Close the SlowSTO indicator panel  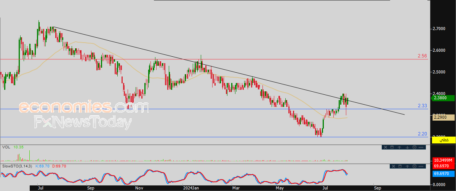tap(393, 166)
